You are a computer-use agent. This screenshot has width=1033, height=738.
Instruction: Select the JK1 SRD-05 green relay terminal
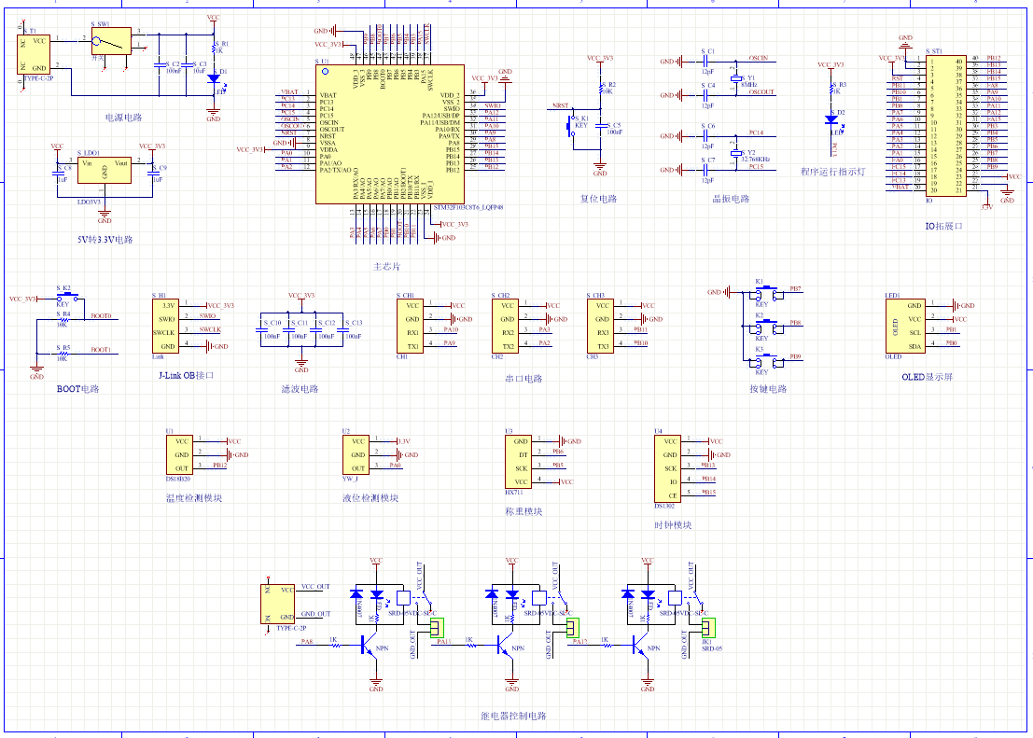708,628
